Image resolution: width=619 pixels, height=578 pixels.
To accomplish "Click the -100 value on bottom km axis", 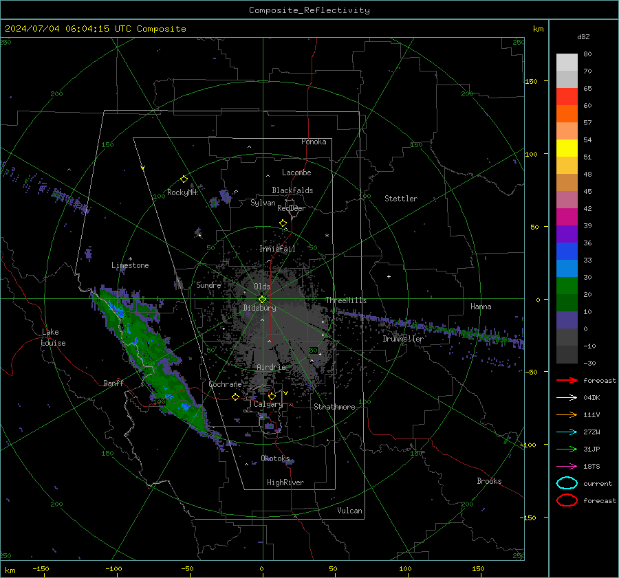I will (113, 568).
